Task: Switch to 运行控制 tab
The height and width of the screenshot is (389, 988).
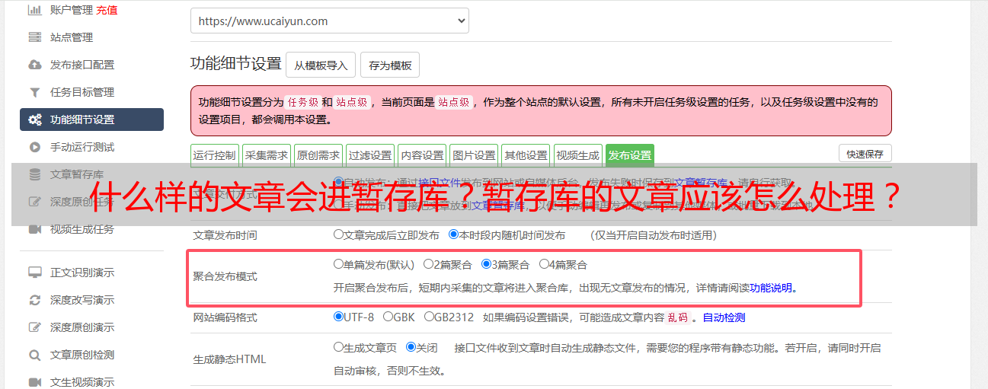Action: [214, 155]
